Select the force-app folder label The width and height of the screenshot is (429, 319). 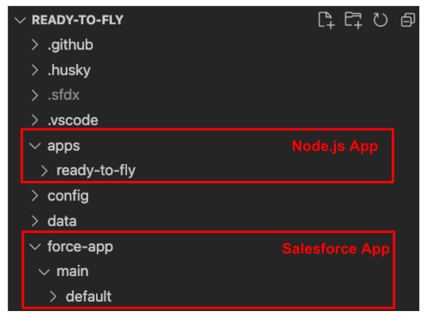point(80,247)
